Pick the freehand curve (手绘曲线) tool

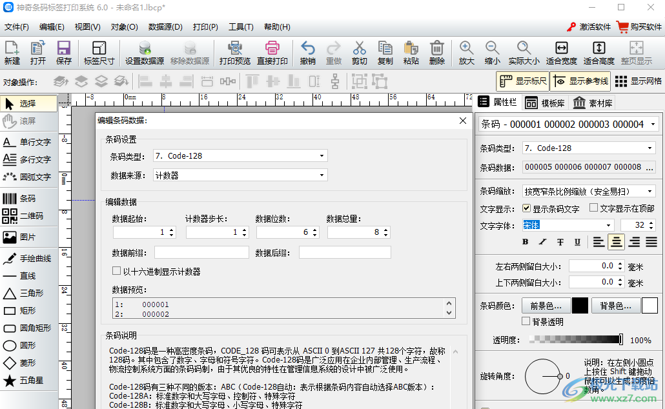[29, 258]
